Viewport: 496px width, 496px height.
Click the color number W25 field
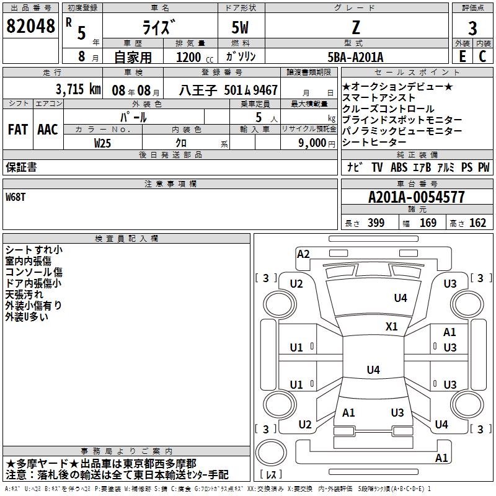[102, 143]
